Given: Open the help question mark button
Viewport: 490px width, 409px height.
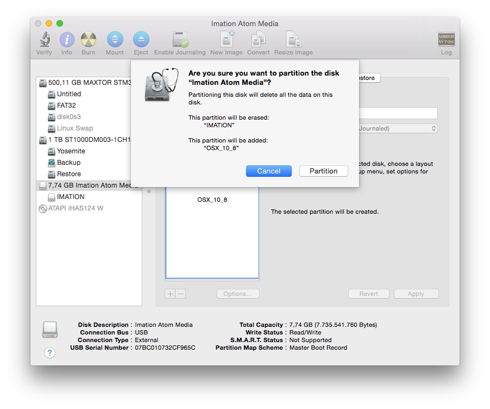Looking at the screenshot, I should pos(49,353).
